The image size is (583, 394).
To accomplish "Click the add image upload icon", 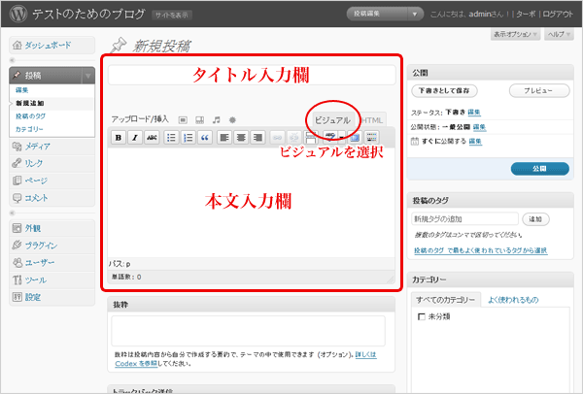I will pos(183,120).
